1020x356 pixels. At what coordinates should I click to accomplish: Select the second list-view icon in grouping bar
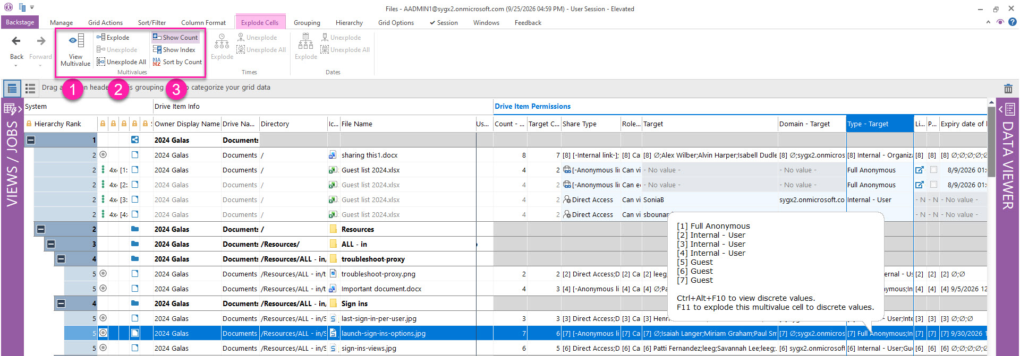[x=30, y=89]
